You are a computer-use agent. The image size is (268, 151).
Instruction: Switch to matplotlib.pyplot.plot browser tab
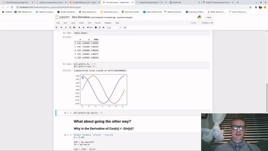click(x=151, y=3)
